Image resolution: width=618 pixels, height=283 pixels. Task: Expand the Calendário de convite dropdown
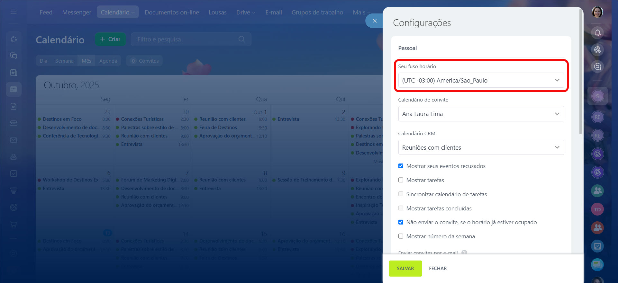point(481,114)
